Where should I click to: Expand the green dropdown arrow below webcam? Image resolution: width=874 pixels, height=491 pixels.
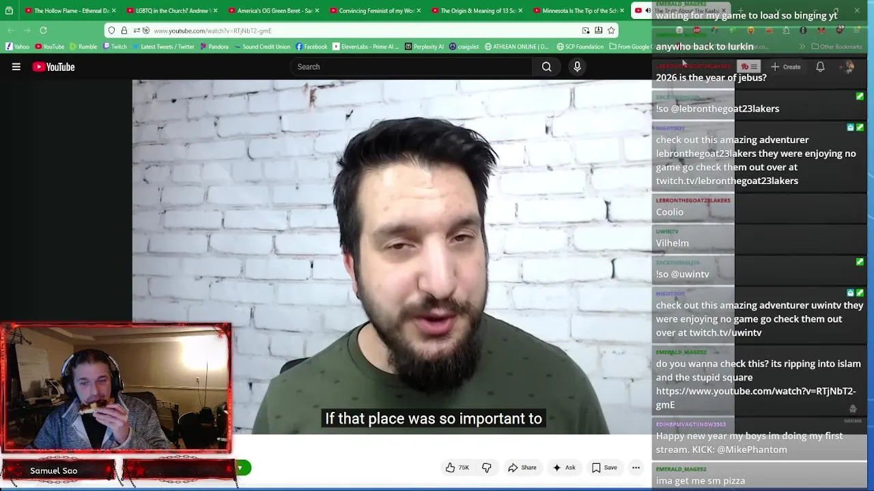coord(240,468)
